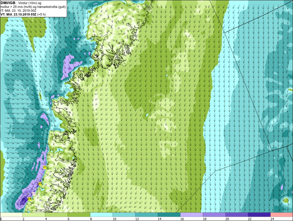Click the dark indigo 22–24 legend swatch
This screenshot has height=221, width=293.
tap(259, 215)
